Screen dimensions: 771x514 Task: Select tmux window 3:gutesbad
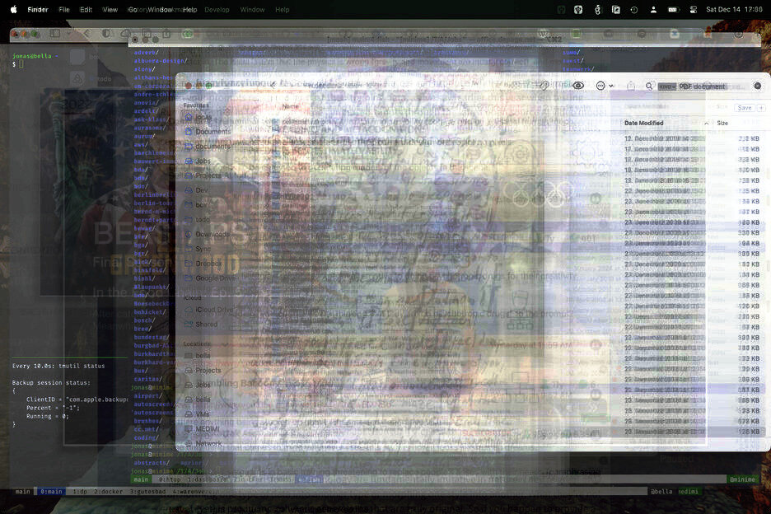pos(148,492)
